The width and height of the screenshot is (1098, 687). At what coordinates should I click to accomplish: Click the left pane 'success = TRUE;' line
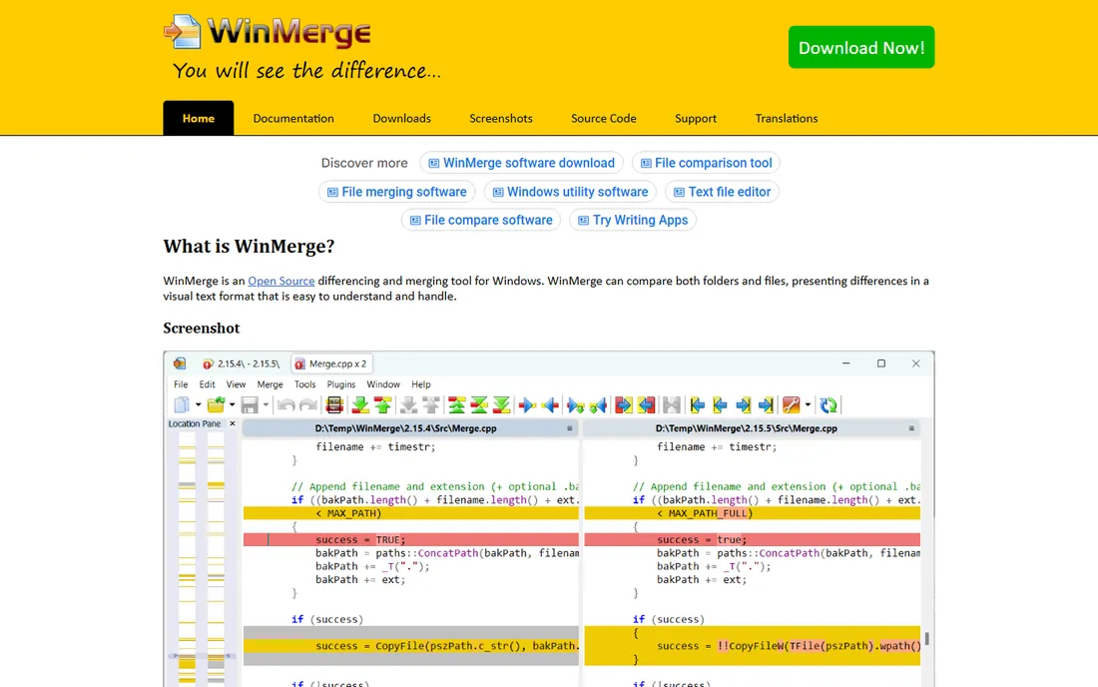click(x=411, y=540)
